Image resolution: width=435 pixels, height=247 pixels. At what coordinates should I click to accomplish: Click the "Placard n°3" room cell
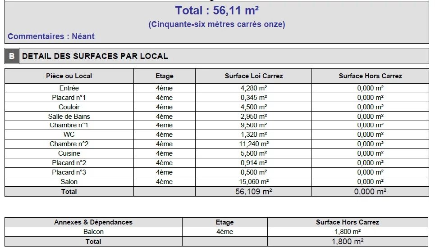(69, 172)
